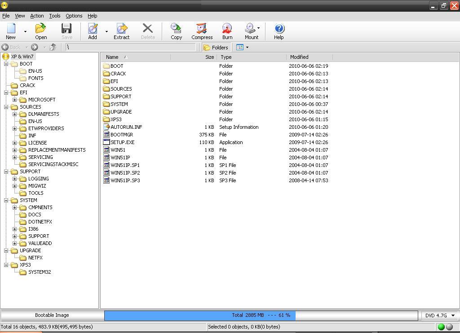Open the Options menu

pyautogui.click(x=74, y=16)
